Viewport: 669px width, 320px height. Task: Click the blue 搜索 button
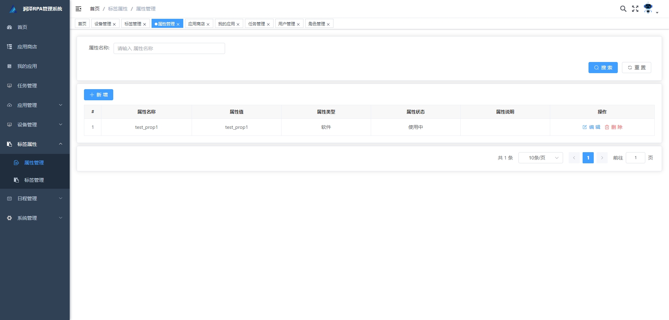(x=603, y=68)
